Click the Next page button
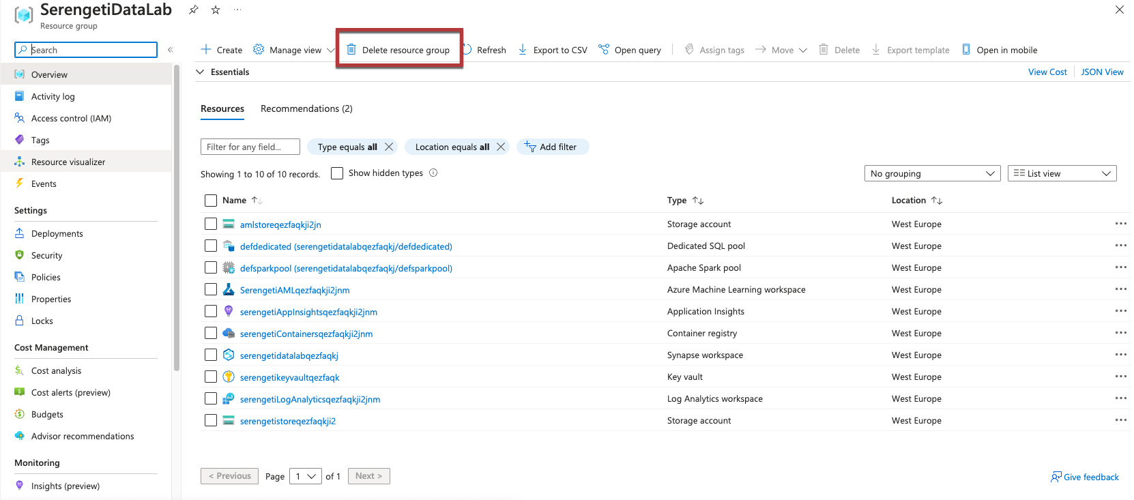Image resolution: width=1134 pixels, height=500 pixels. [x=369, y=476]
